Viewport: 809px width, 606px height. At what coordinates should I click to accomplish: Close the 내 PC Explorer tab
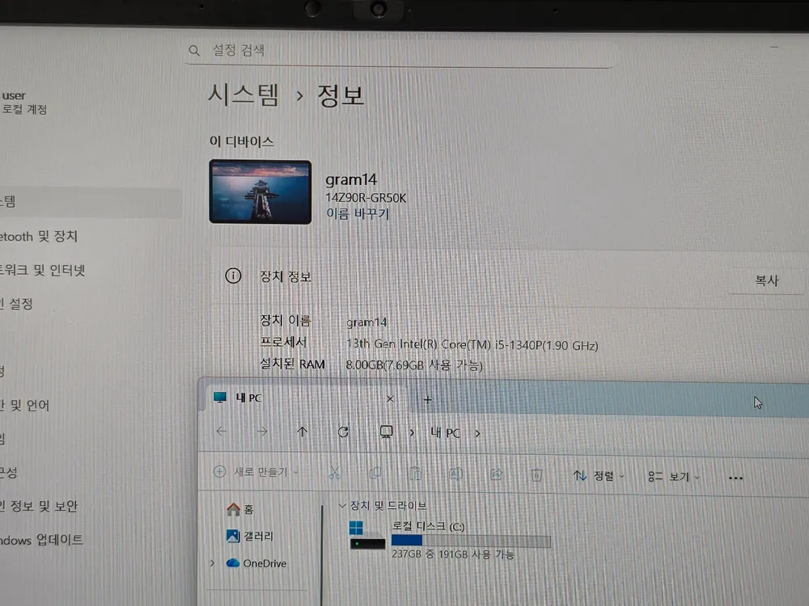[390, 399]
